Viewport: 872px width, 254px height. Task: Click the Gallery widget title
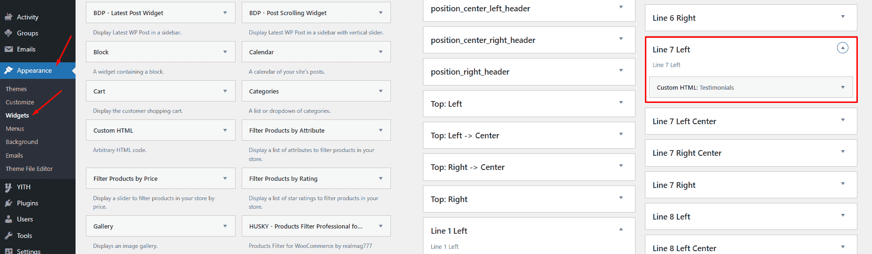[103, 226]
